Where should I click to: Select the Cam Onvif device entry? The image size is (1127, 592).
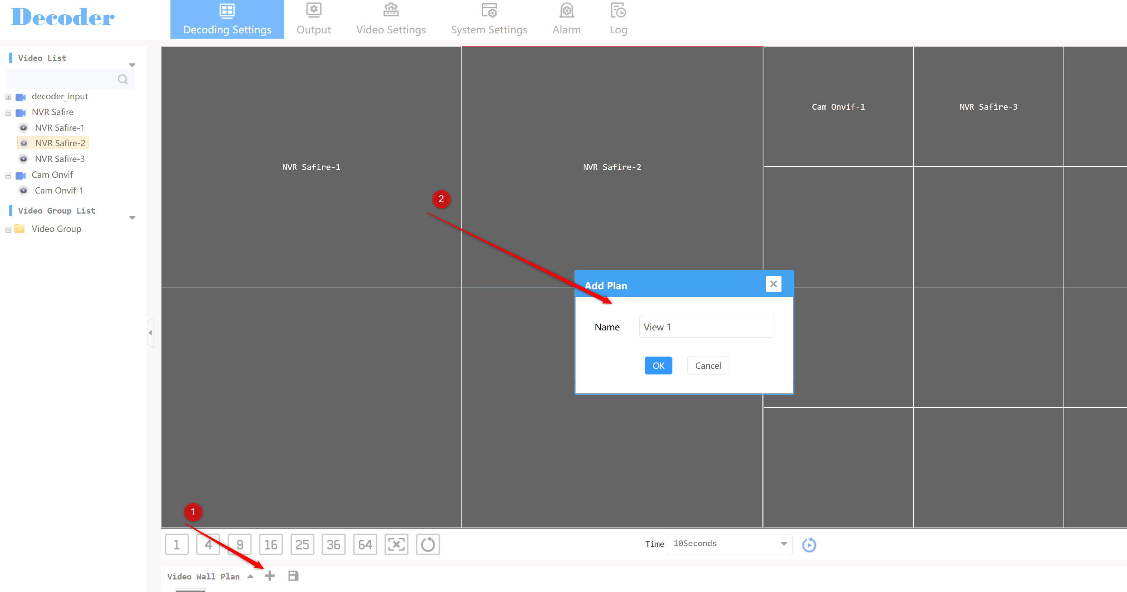(x=52, y=175)
